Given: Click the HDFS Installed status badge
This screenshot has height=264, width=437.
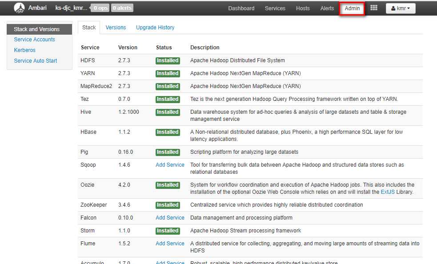Looking at the screenshot, I should point(168,60).
